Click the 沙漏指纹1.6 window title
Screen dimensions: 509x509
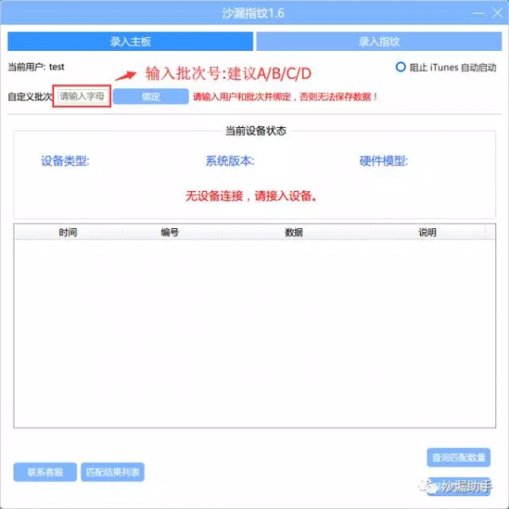253,14
